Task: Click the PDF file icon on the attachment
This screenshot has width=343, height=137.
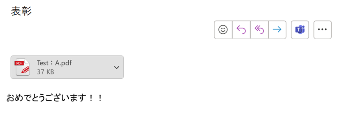Action: click(x=22, y=67)
